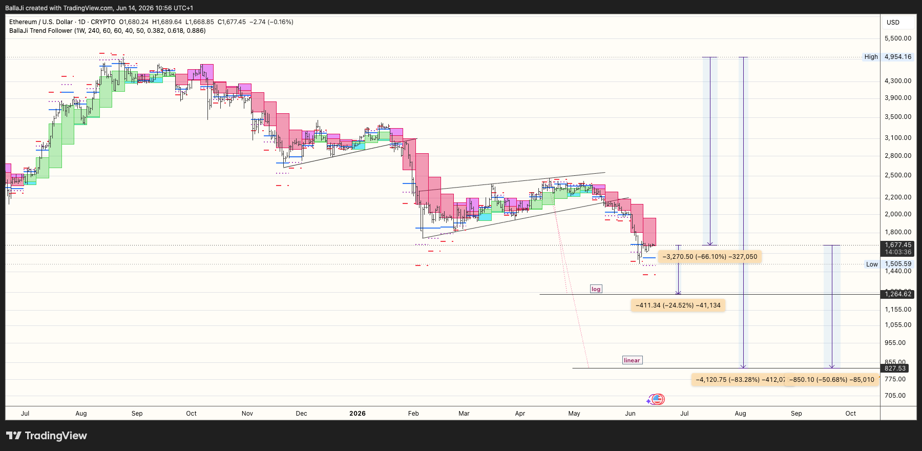
Task: Select the Ethereum / U.S. Dollar symbol title
Action: (x=41, y=22)
